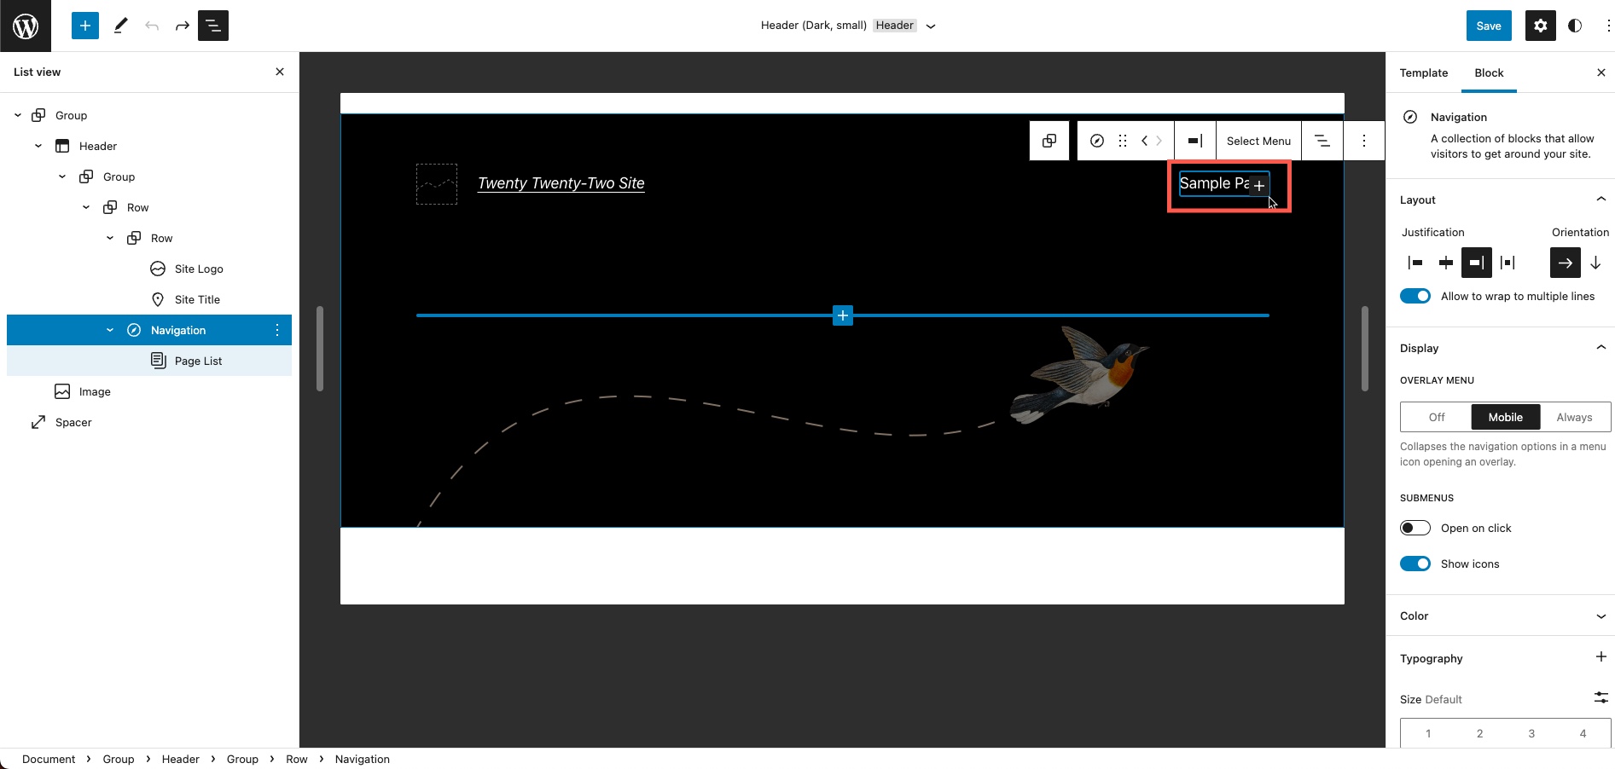Open the typography size custom settings icon
This screenshot has height=769, width=1615.
tap(1600, 697)
